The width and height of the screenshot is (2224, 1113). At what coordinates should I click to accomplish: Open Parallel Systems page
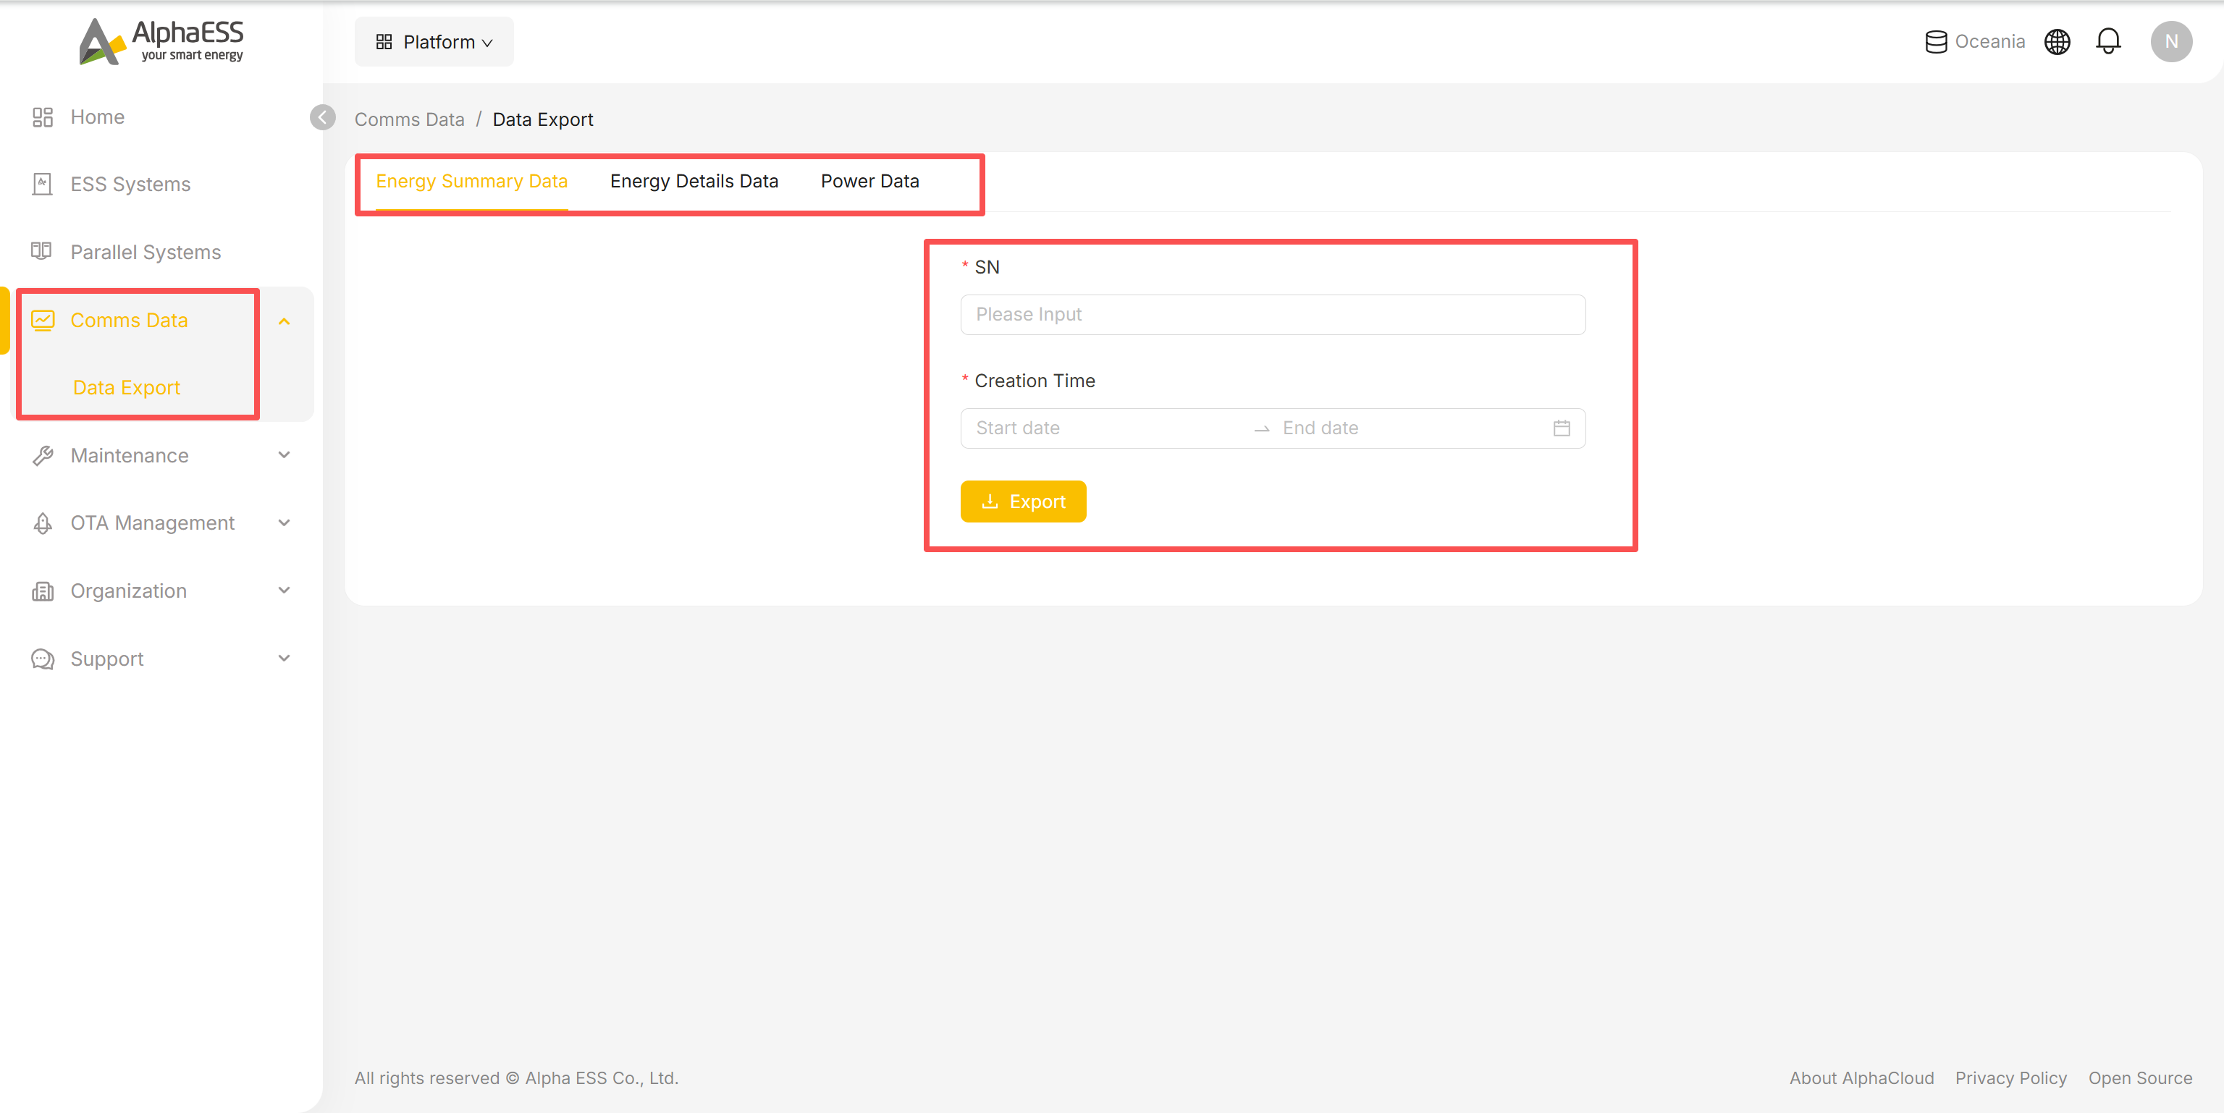[x=145, y=252]
